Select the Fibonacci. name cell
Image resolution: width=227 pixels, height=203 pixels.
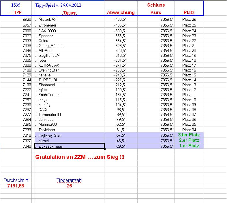coord(69,85)
